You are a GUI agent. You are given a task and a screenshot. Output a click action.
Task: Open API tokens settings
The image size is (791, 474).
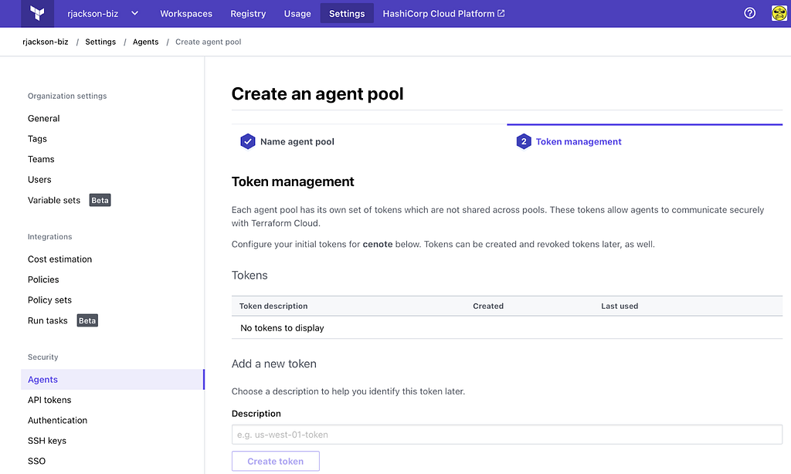click(49, 400)
